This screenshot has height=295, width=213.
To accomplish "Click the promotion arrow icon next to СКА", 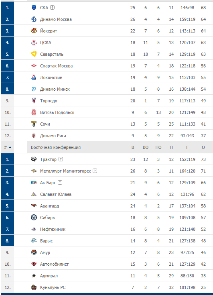I will click(53, 8).
